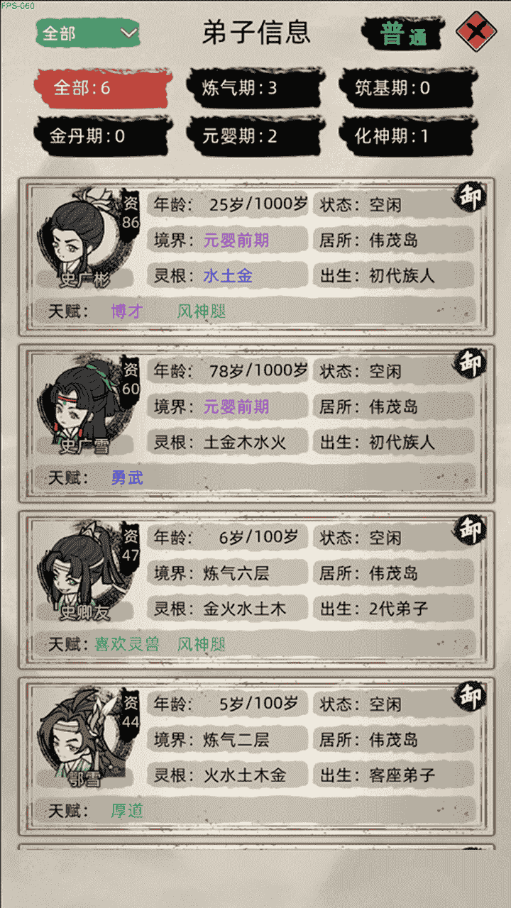Click the 卸 icon on 鄂雪's card

(x=470, y=696)
